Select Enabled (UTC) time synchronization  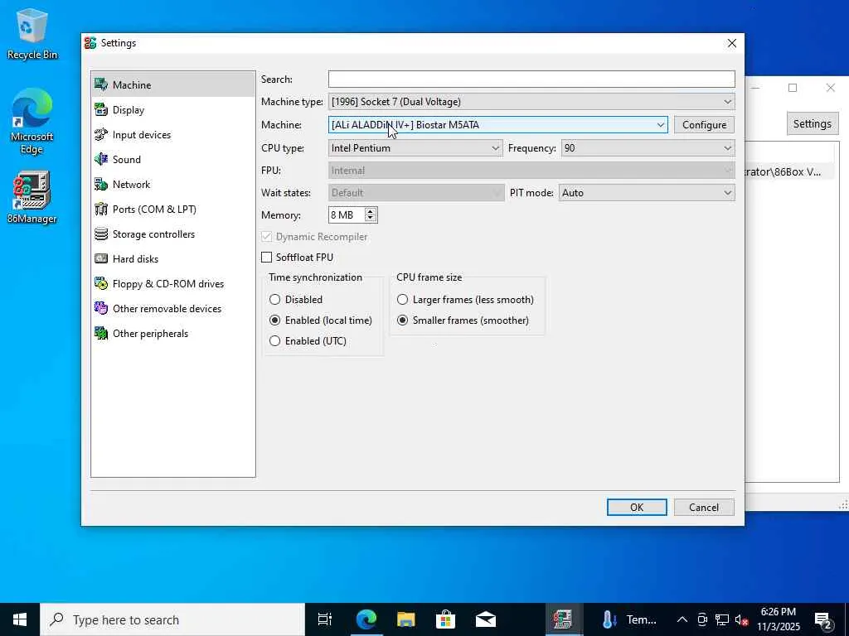pos(275,340)
